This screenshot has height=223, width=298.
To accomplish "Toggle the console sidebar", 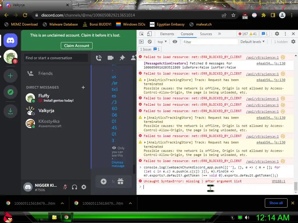I will 141,42.
